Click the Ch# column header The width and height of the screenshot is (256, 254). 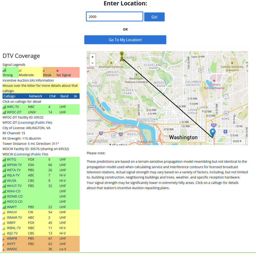pos(52,96)
